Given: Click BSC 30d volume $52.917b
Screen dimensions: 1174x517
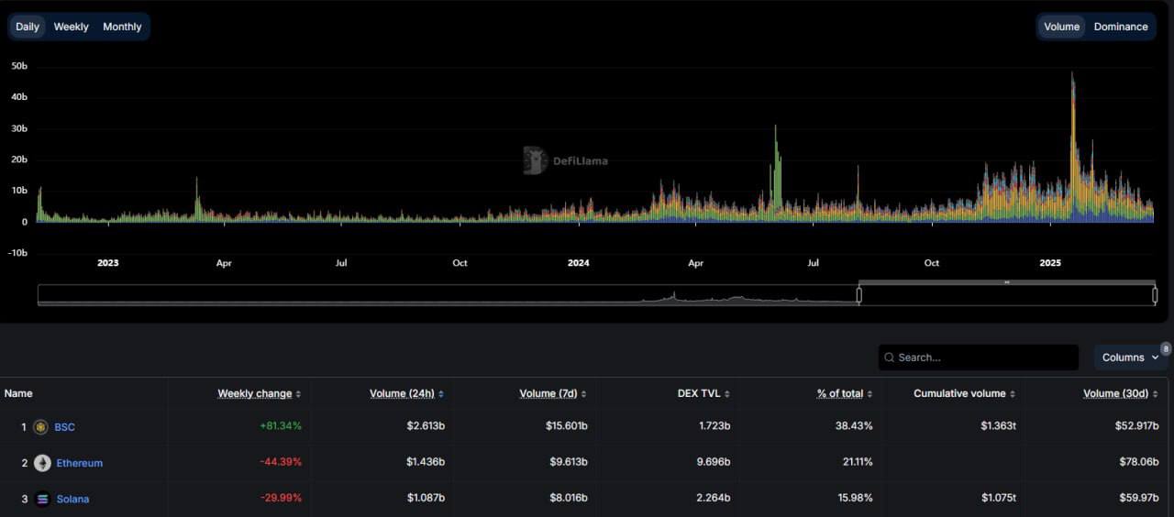Looking at the screenshot, I should click(1135, 426).
